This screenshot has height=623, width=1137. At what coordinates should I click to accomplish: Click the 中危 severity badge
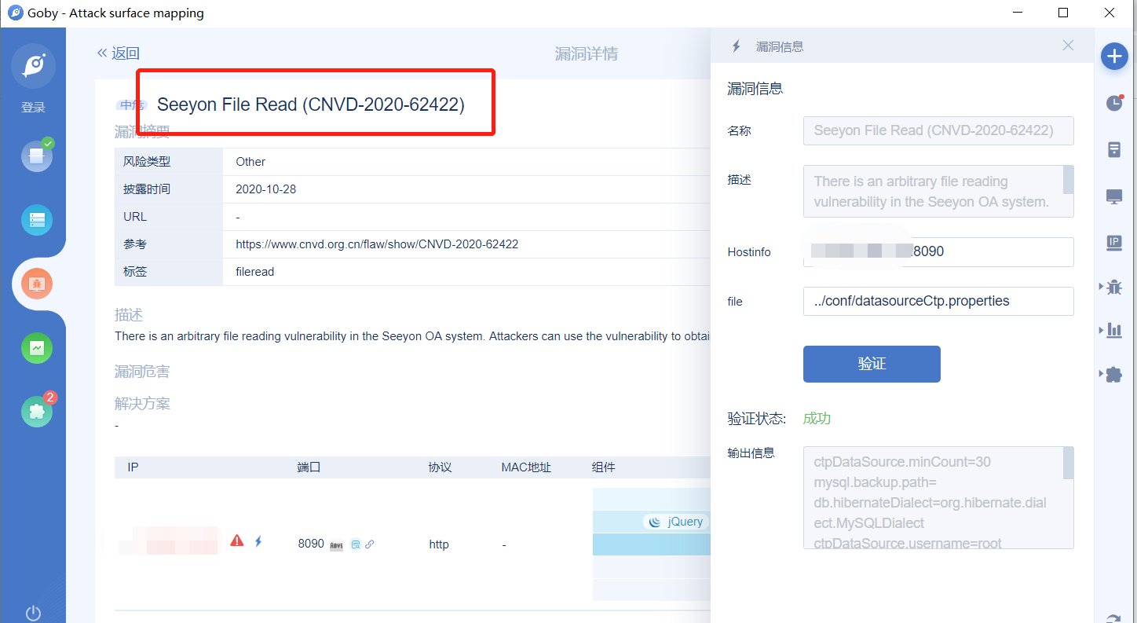(x=131, y=104)
